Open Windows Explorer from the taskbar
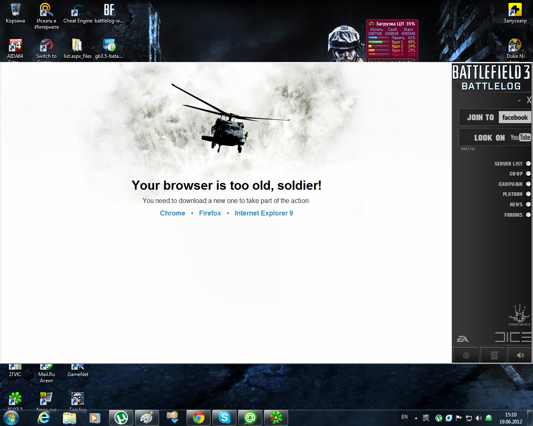 pos(69,418)
